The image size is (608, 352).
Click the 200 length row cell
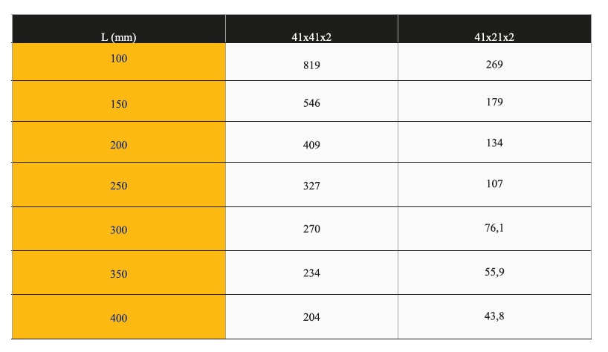point(119,142)
